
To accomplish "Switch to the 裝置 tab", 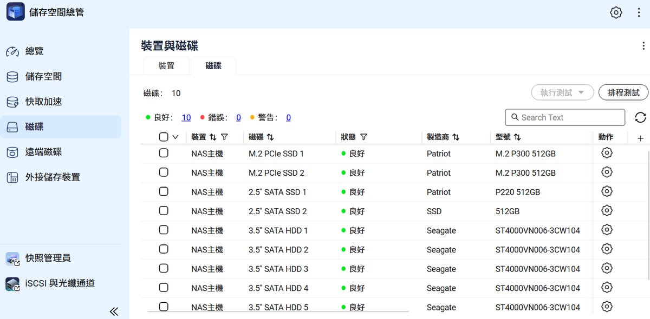I will coord(166,66).
